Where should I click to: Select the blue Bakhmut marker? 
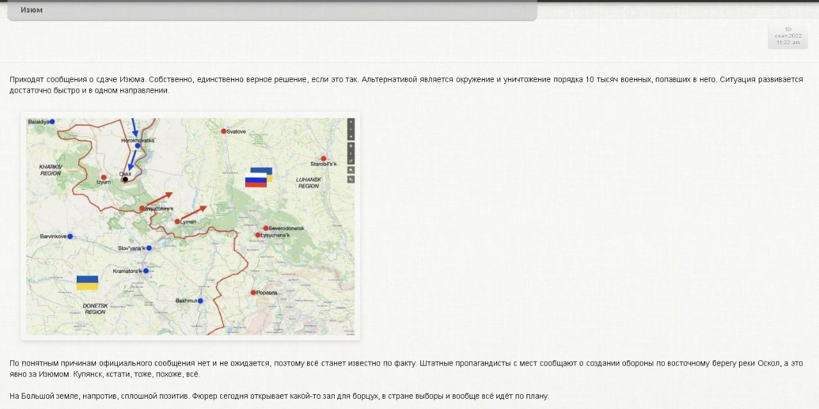click(x=200, y=301)
